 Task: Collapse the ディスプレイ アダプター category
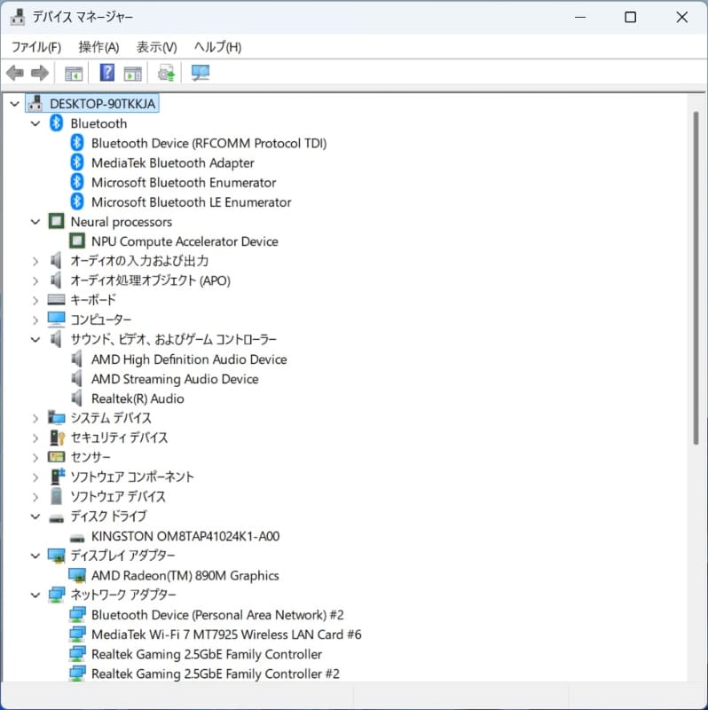pos(35,556)
